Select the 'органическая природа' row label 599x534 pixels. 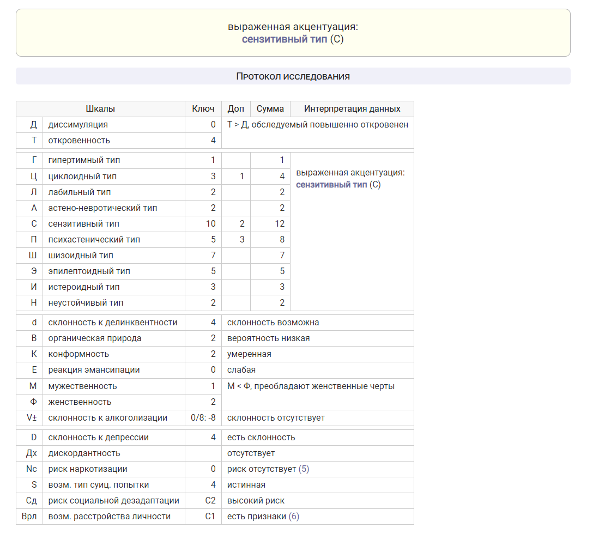pyautogui.click(x=95, y=338)
